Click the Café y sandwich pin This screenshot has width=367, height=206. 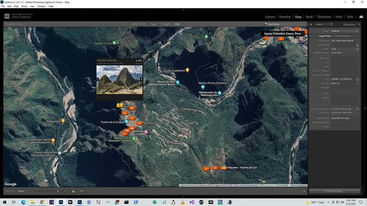187,70
